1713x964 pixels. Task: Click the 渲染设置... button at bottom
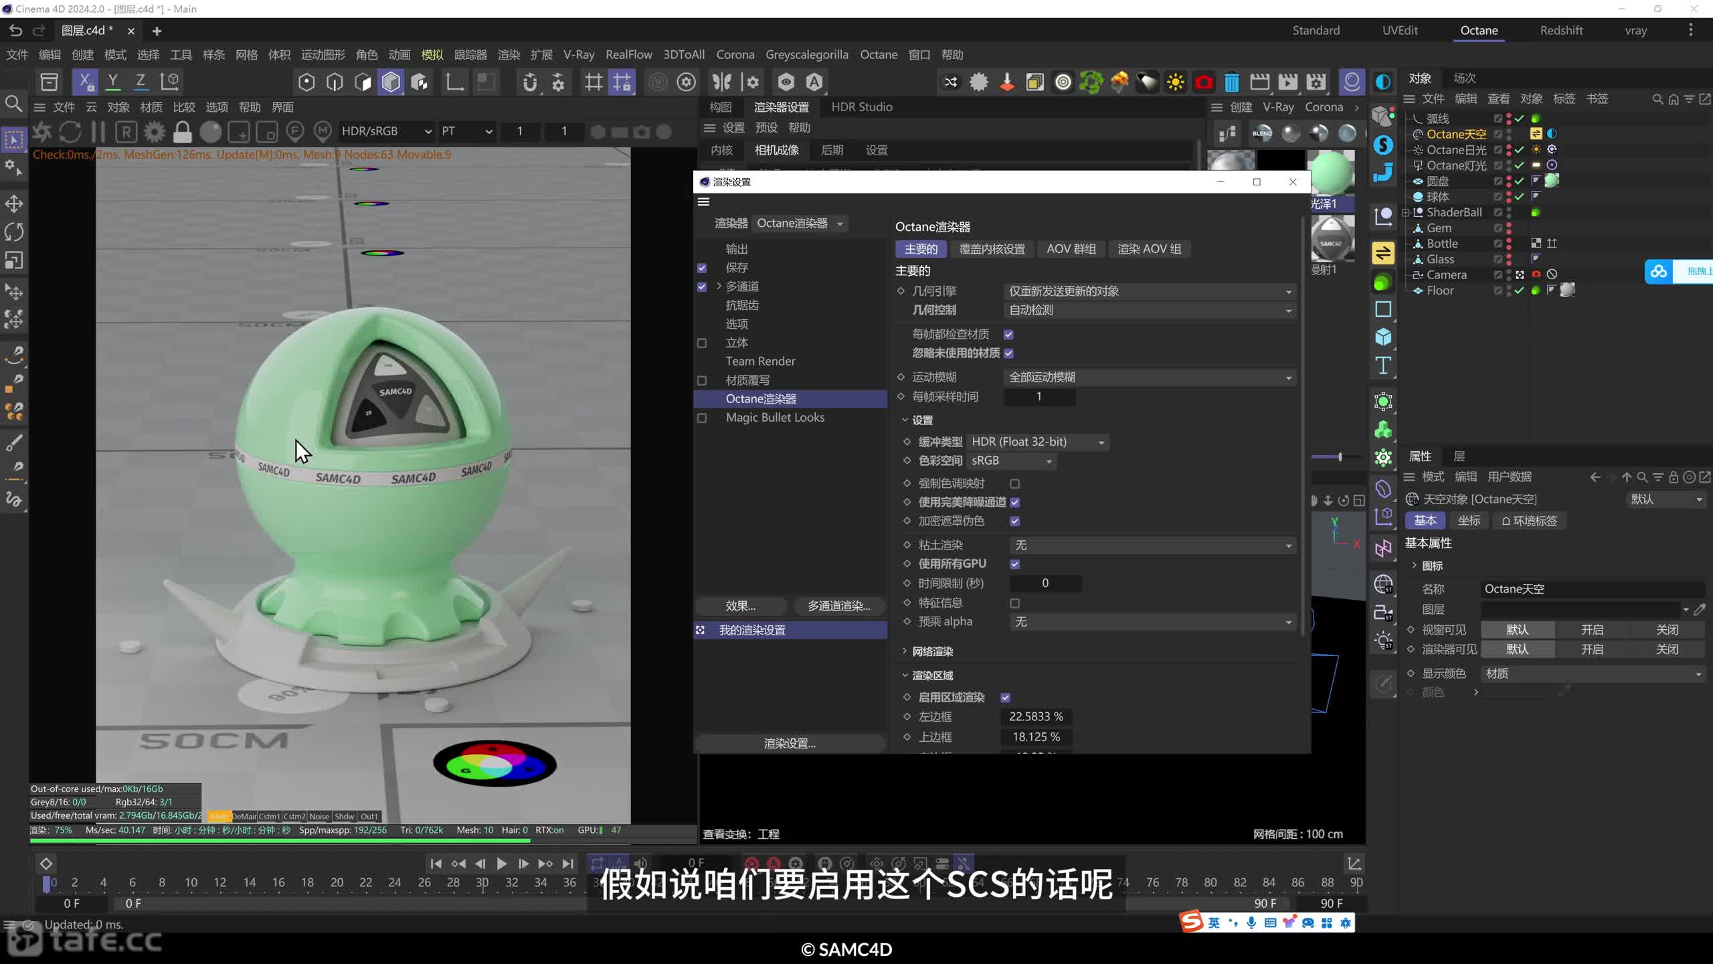click(x=790, y=743)
